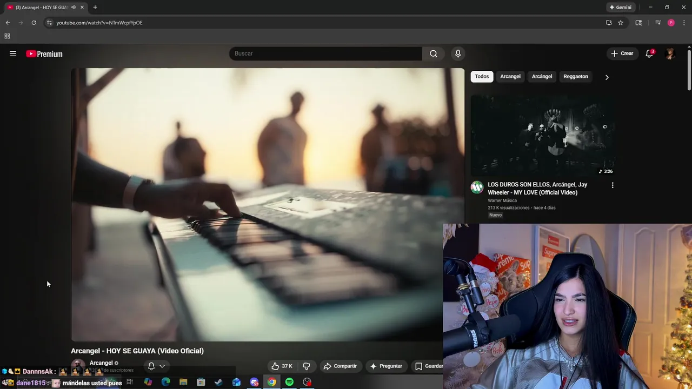Dislike the video thumbs down
Screen dimensions: 692x389
[x=307, y=366]
